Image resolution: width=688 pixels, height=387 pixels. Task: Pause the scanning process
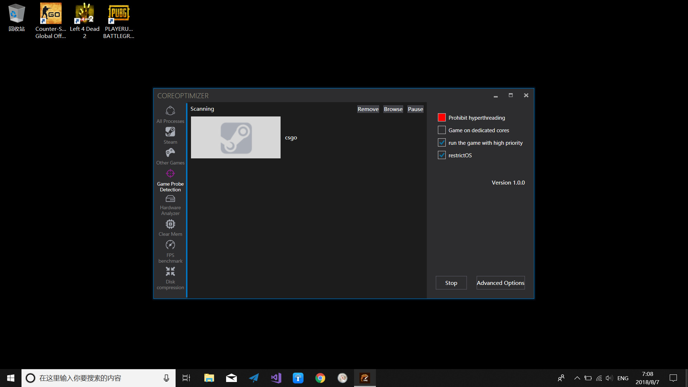pyautogui.click(x=415, y=109)
